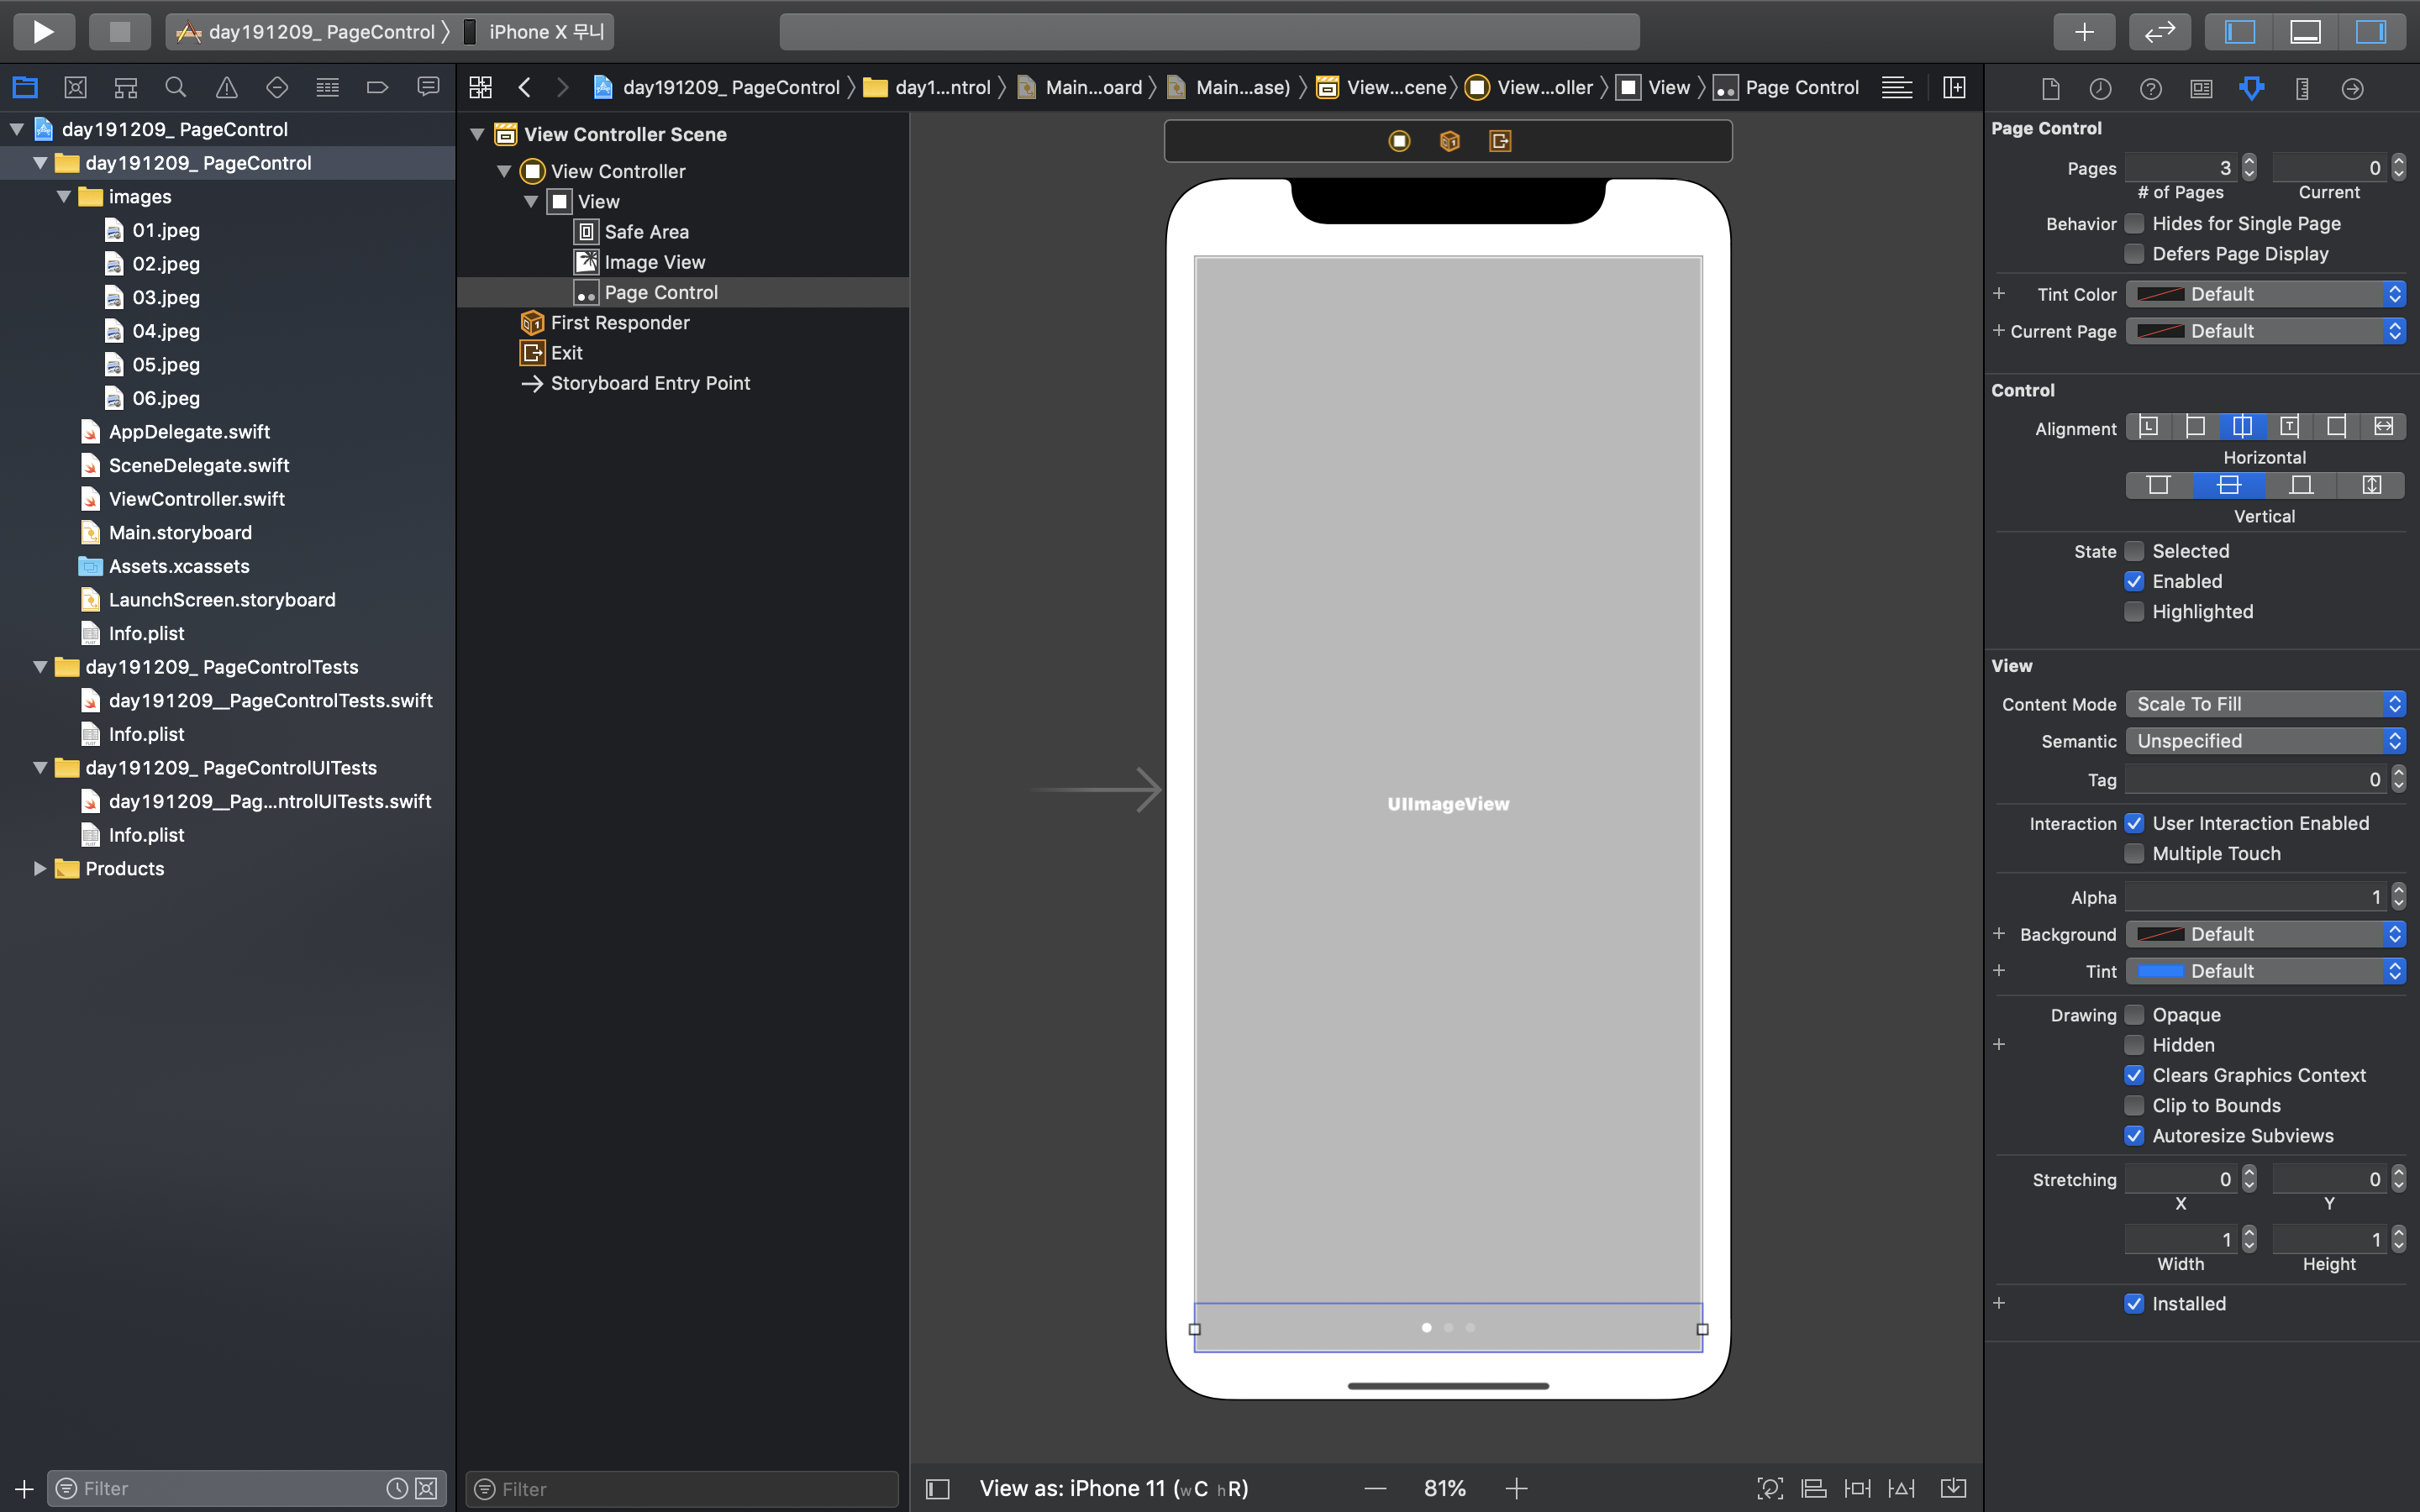Click View as: iPhone 11 button
Screen dimensions: 2420x1512
(1113, 1488)
